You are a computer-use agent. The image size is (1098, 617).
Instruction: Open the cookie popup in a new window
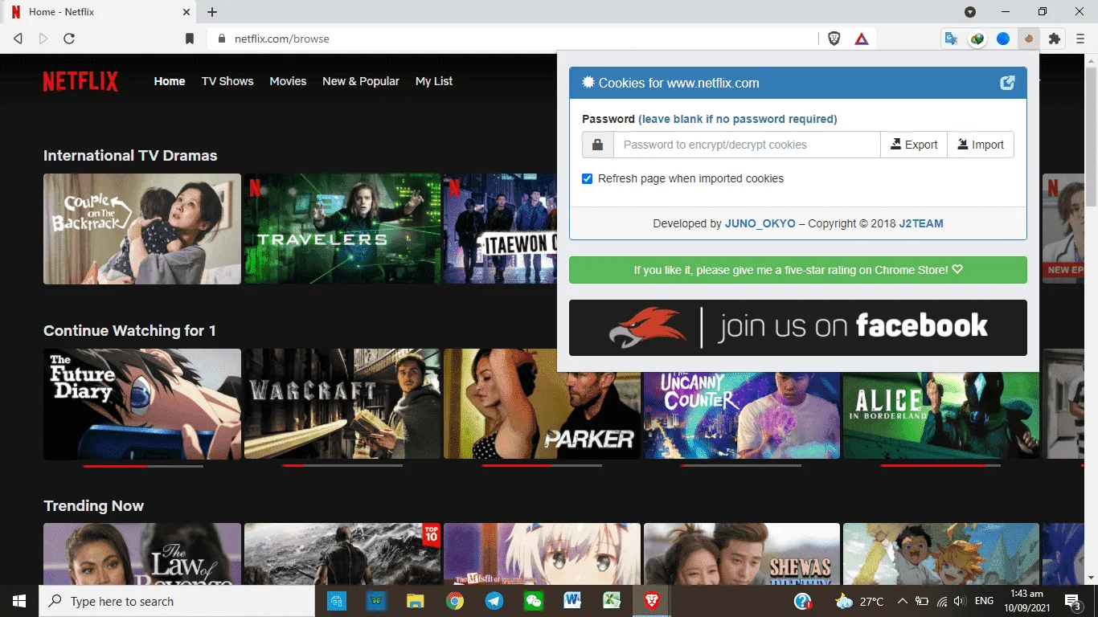tap(1007, 83)
